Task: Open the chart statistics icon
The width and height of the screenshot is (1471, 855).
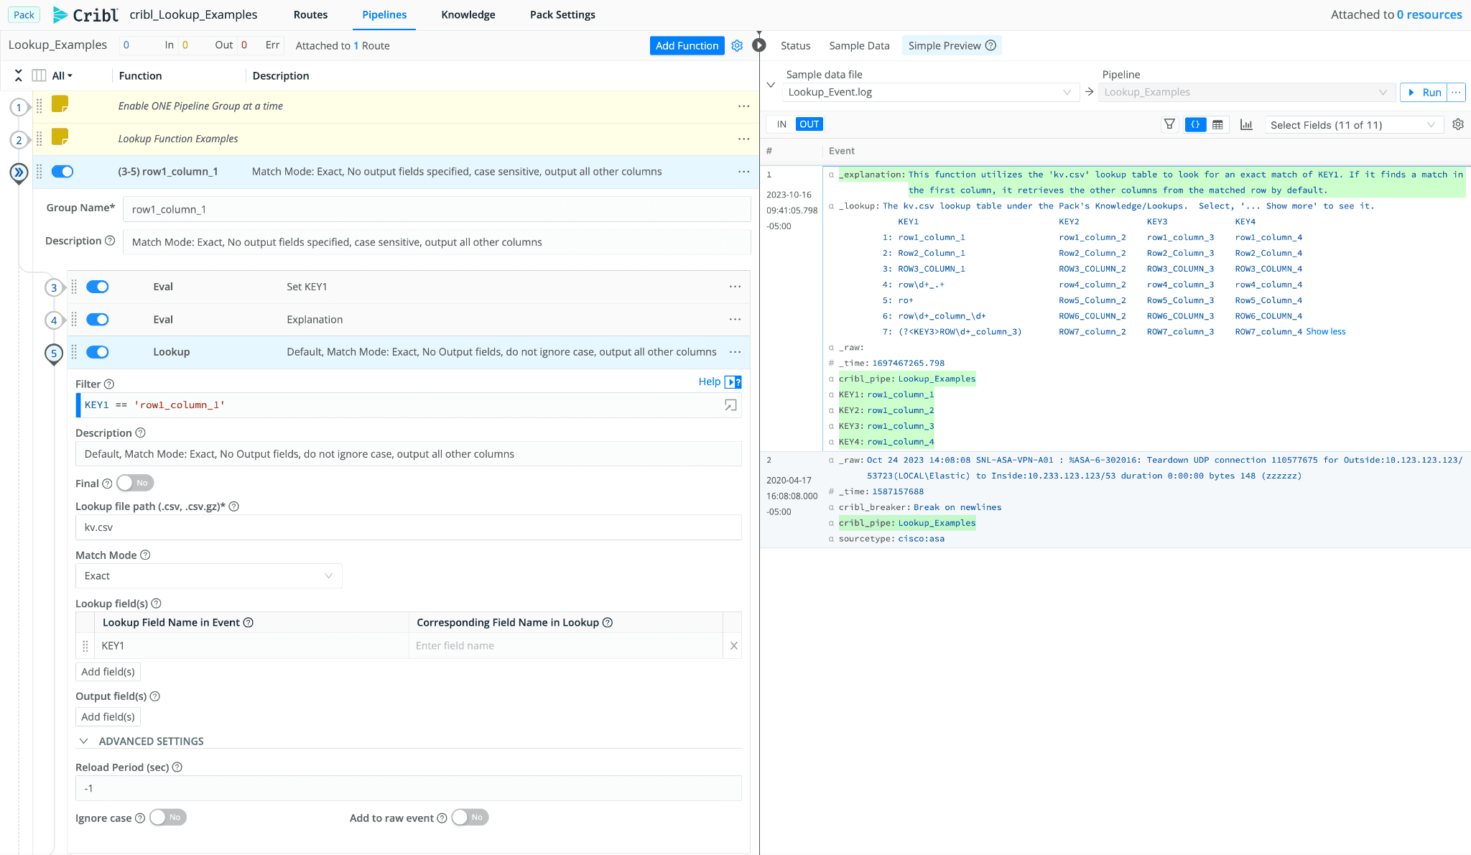Action: click(1246, 124)
